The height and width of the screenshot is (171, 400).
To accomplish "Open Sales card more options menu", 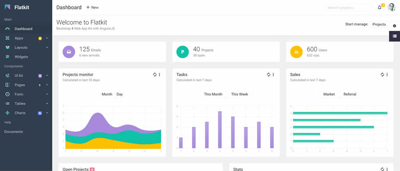I will (x=387, y=74).
